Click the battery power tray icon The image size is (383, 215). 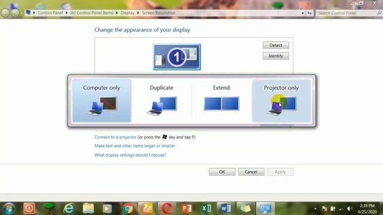[x=333, y=208]
